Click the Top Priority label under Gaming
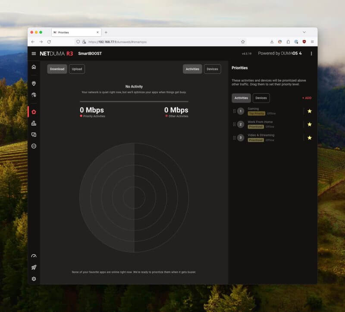Viewport: 345px width, 312px height. 256,113
